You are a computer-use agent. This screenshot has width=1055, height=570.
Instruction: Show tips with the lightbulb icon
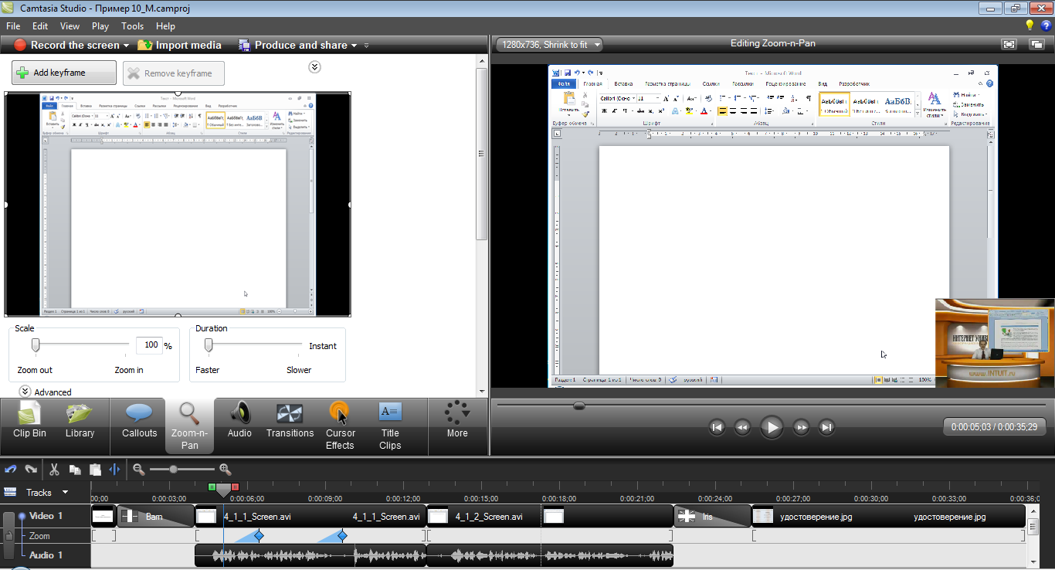coord(1030,25)
